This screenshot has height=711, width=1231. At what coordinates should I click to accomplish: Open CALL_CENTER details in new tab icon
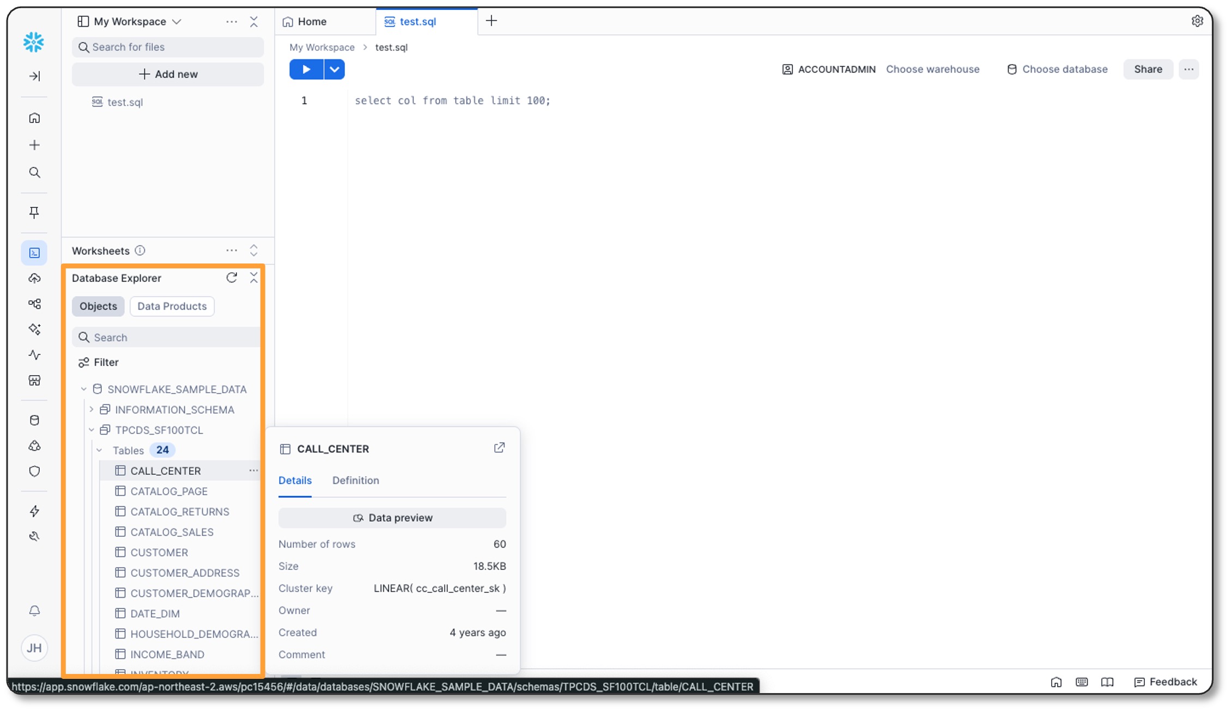pos(499,448)
